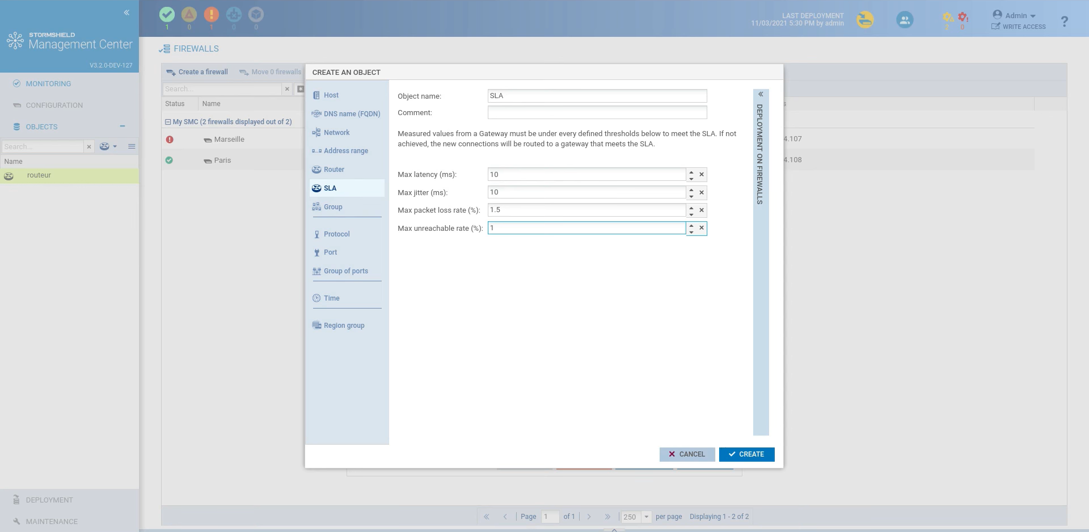
Task: Click the red critical status icon in header
Action: pos(212,15)
